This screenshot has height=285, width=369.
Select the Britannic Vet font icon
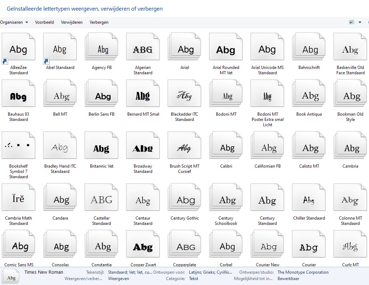(x=101, y=145)
